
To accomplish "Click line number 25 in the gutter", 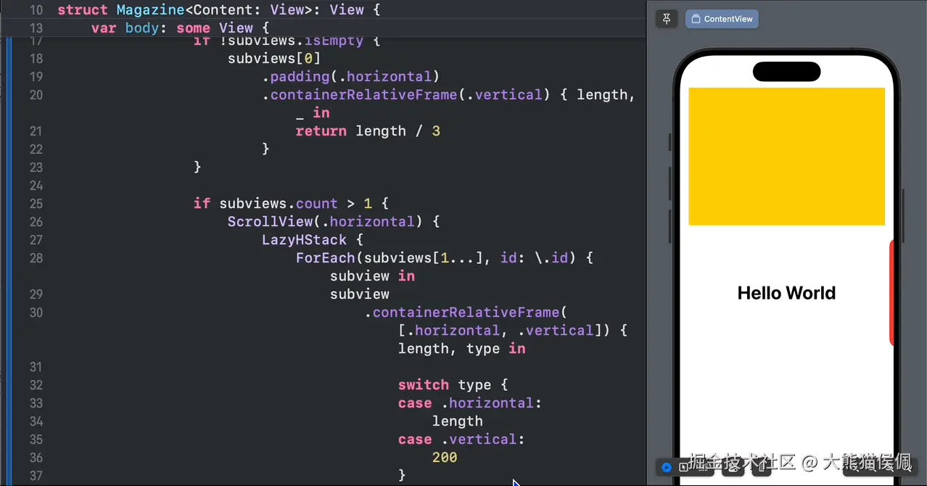I will (x=36, y=204).
